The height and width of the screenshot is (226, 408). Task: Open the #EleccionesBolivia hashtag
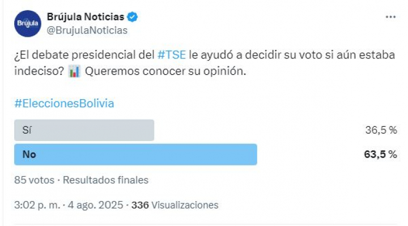pyautogui.click(x=64, y=103)
